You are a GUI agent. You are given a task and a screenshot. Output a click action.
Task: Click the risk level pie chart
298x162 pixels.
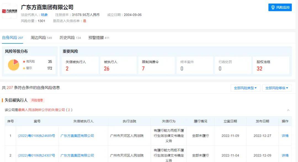(14, 65)
